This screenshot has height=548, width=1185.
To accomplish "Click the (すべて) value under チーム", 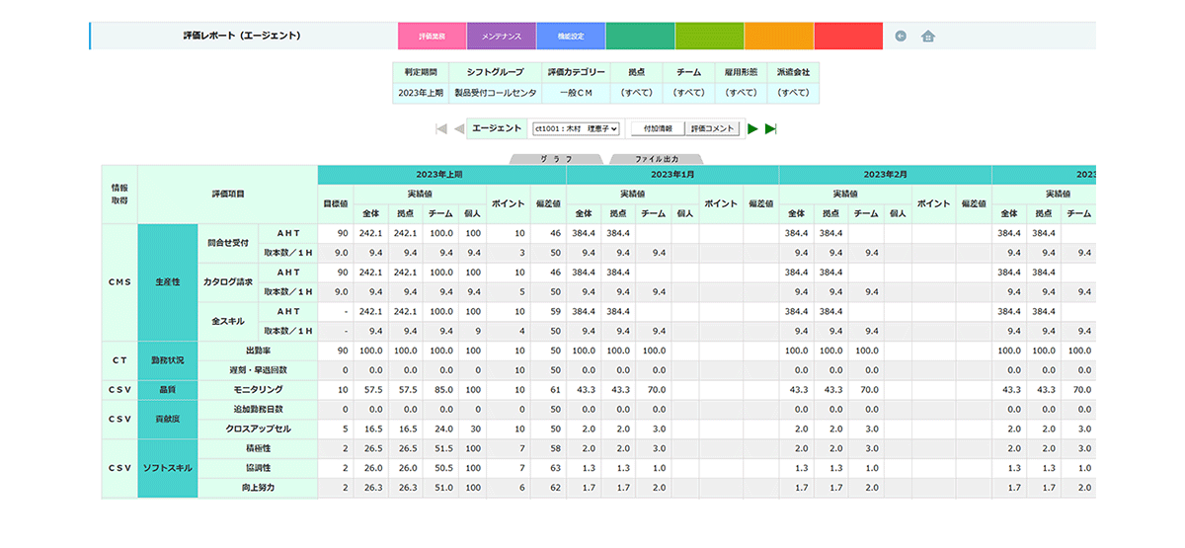I will tap(688, 93).
